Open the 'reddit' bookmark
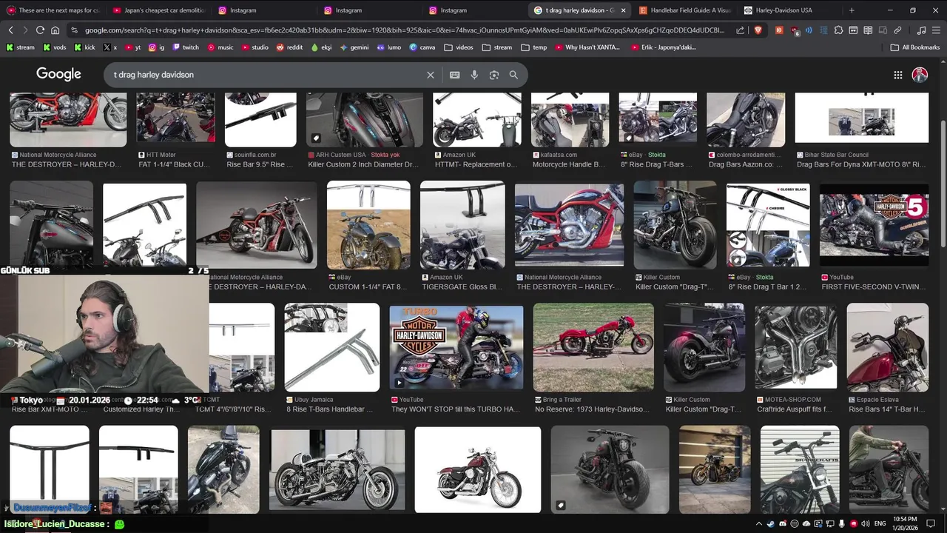This screenshot has height=533, width=947. pyautogui.click(x=289, y=47)
